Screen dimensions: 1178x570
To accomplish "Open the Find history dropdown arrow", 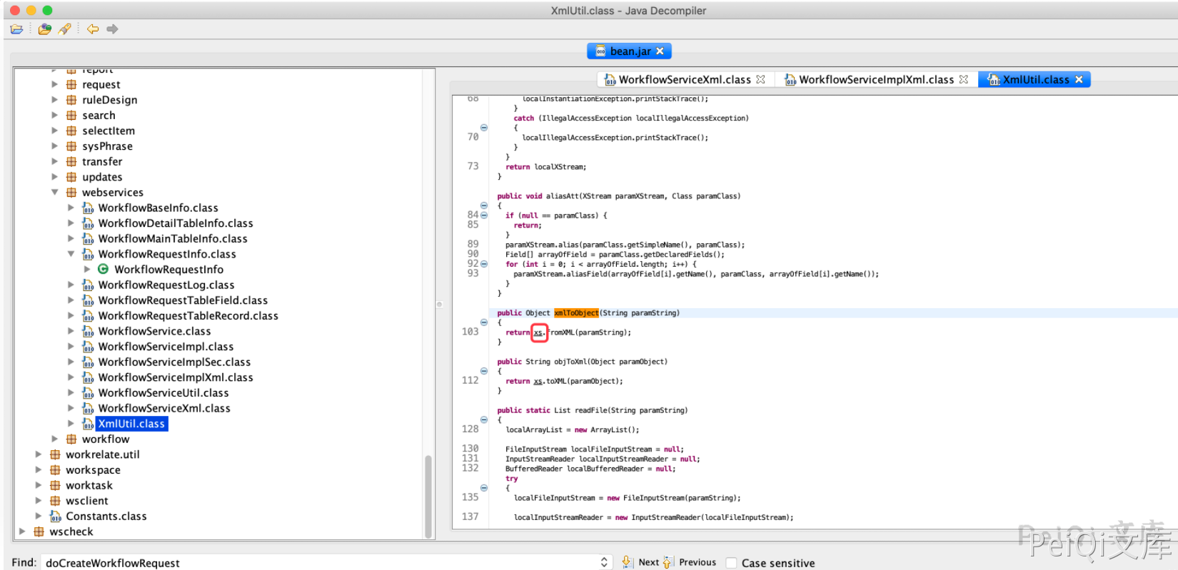I will point(604,562).
